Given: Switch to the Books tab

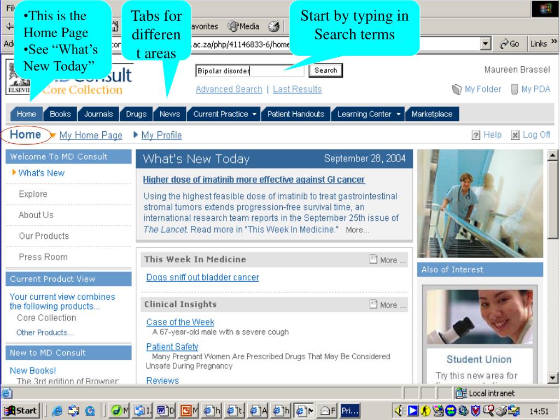Looking at the screenshot, I should click(60, 114).
